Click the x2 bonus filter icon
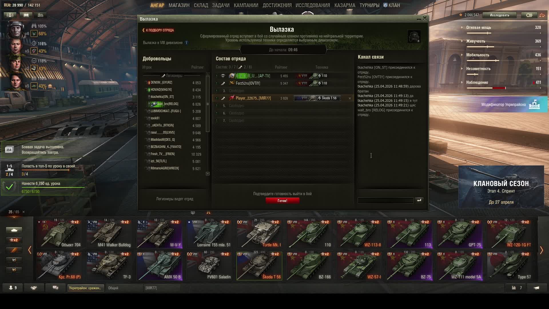 tap(14, 240)
